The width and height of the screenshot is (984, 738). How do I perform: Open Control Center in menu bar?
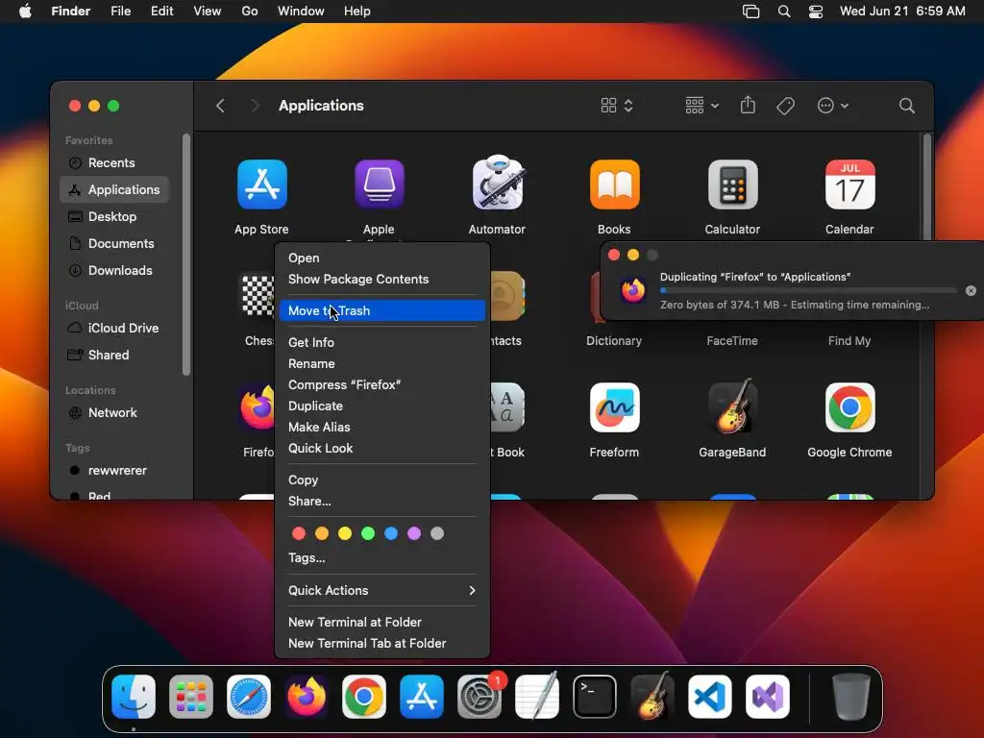(815, 12)
